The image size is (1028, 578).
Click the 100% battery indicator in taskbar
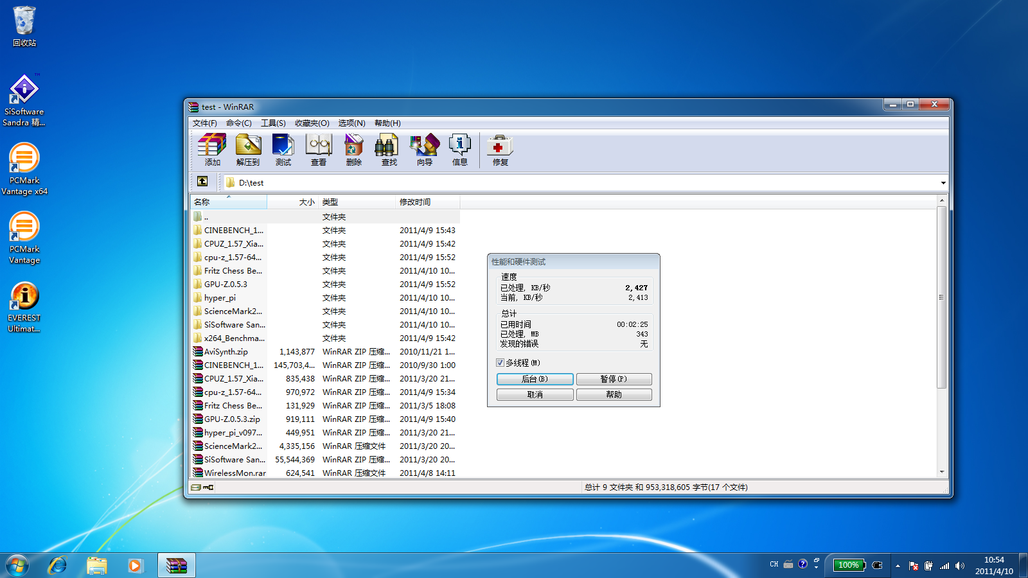(849, 565)
